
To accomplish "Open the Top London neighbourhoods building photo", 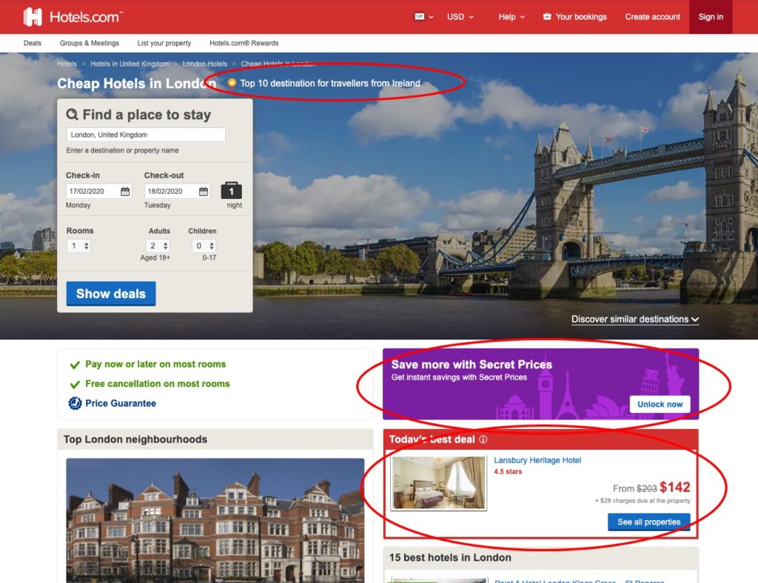I will pos(215,521).
